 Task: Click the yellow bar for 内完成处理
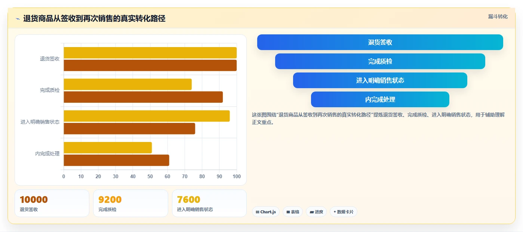pyautogui.click(x=108, y=148)
